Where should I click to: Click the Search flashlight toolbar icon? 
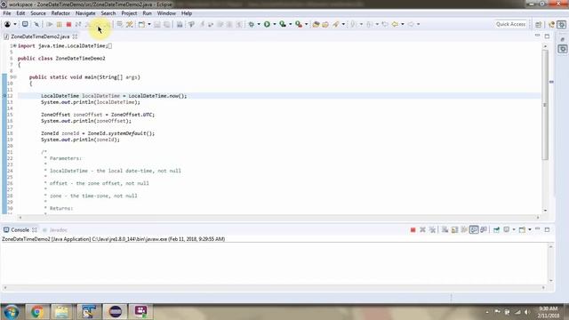click(x=336, y=24)
